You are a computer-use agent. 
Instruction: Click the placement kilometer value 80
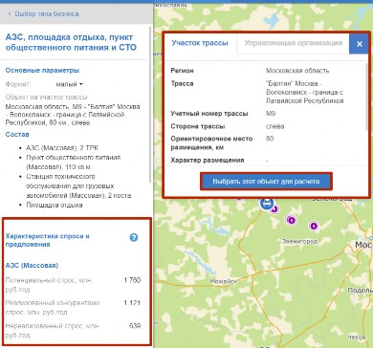[x=270, y=139]
